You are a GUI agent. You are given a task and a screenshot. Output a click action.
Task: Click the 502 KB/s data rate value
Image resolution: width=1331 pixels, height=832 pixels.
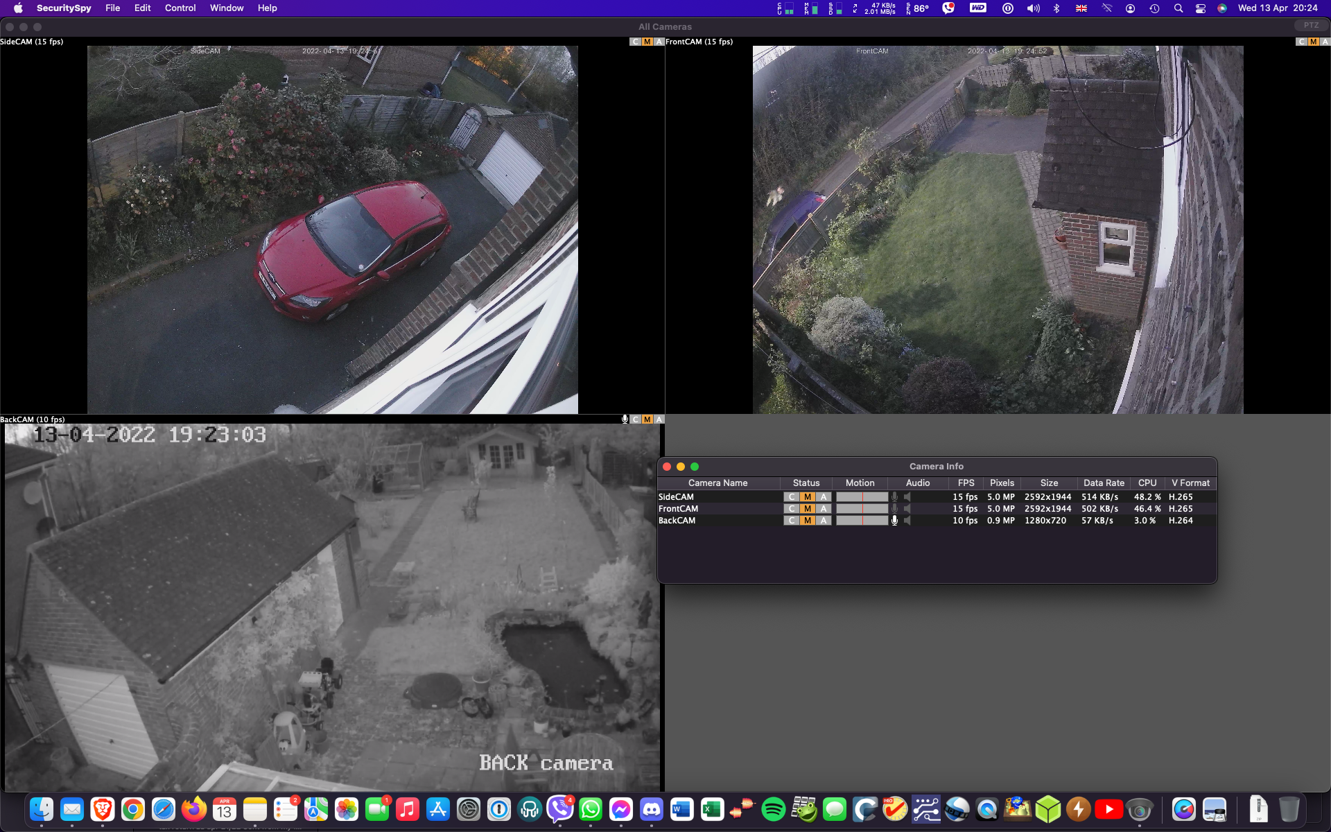coord(1099,509)
